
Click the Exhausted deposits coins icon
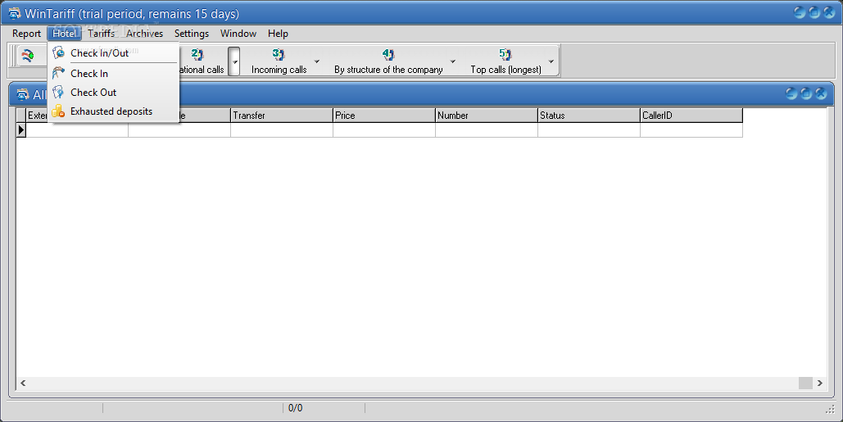click(x=58, y=111)
